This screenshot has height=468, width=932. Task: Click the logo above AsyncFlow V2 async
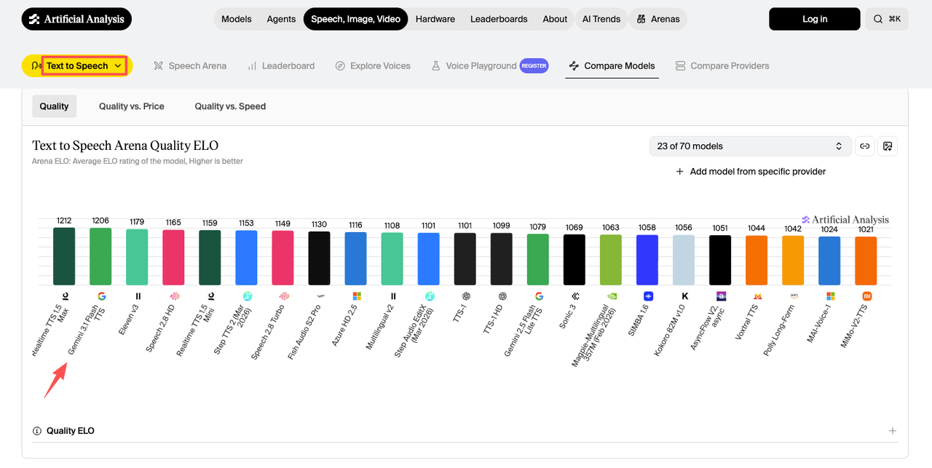(x=721, y=296)
